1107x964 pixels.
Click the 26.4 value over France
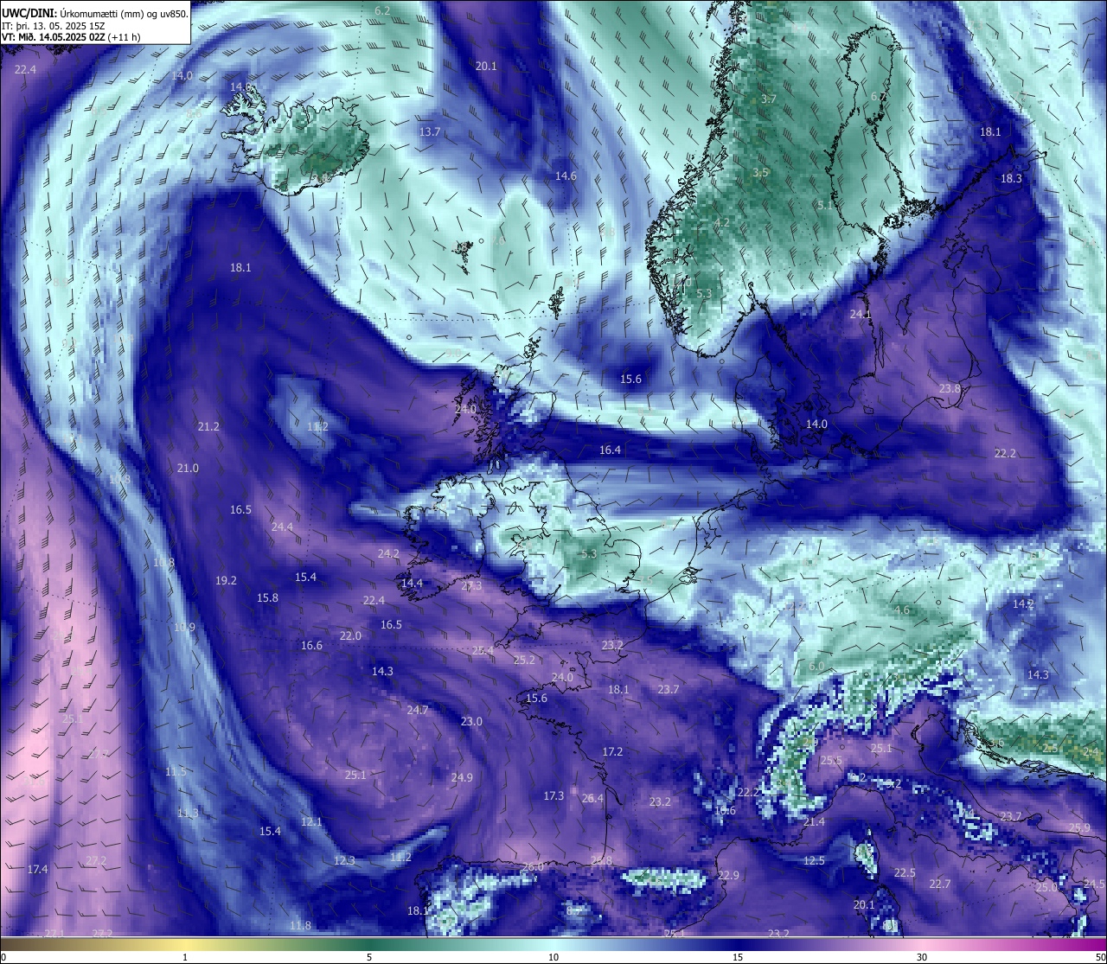click(x=592, y=798)
